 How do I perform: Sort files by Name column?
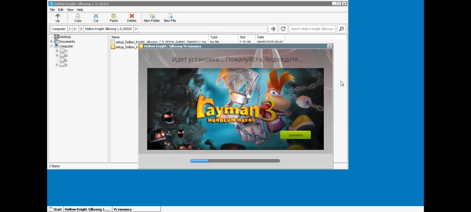(x=159, y=37)
